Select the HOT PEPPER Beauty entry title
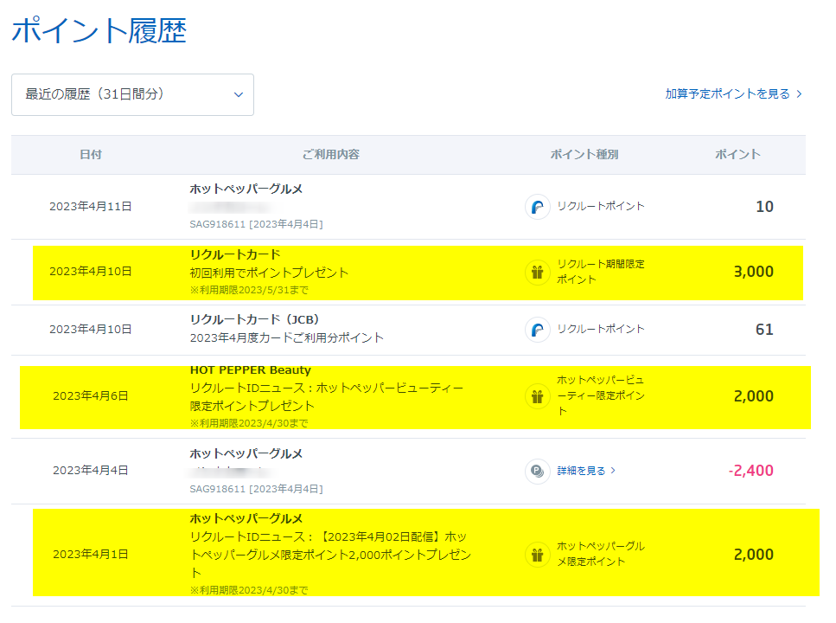This screenshot has width=836, height=623. [250, 370]
